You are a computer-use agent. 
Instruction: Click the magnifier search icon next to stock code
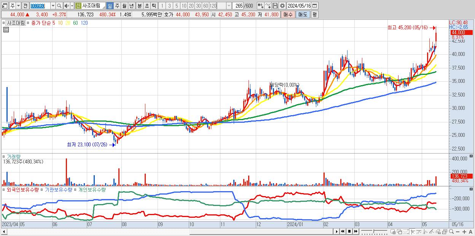[x=59, y=6]
